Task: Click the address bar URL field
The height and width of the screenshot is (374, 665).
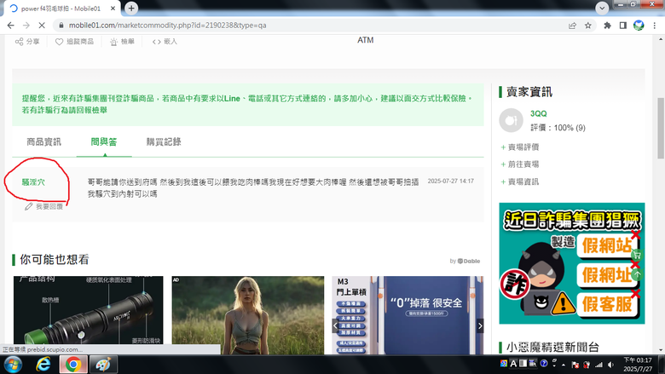Action: pos(309,26)
